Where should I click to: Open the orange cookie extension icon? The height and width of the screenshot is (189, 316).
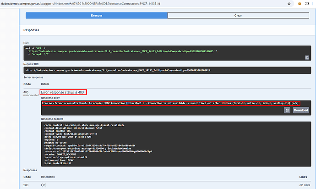click(300, 4)
